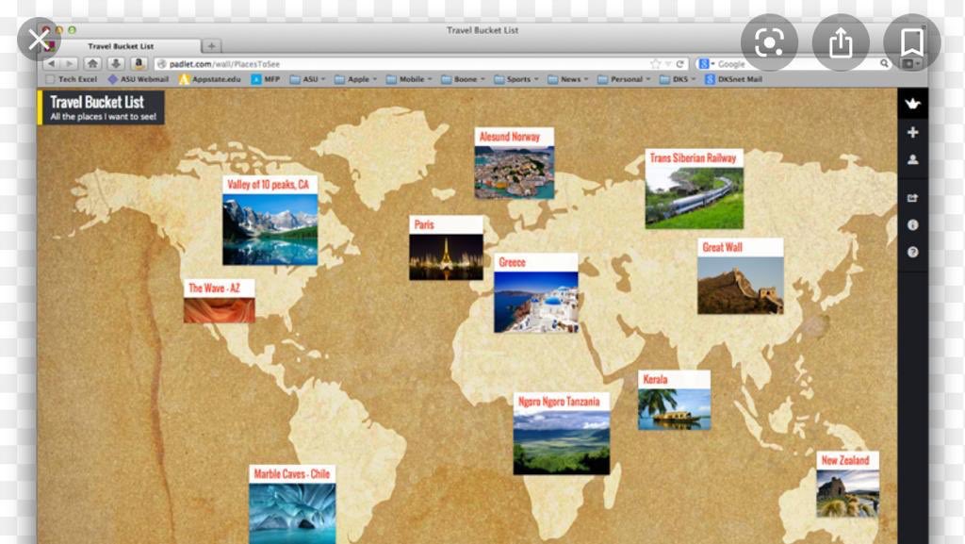Expand the Sports bookmarks folder
The image size is (965, 544).
click(x=515, y=79)
